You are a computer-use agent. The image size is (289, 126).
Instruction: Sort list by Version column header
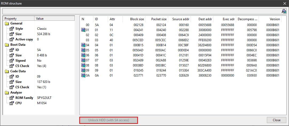(x=270, y=19)
